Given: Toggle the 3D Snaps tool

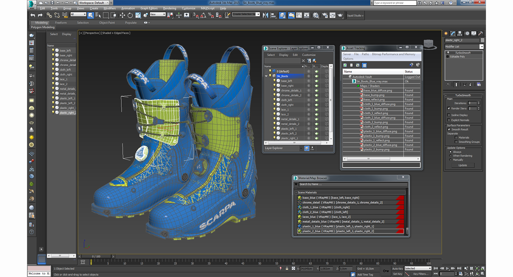Looking at the screenshot, I should (x=196, y=15).
